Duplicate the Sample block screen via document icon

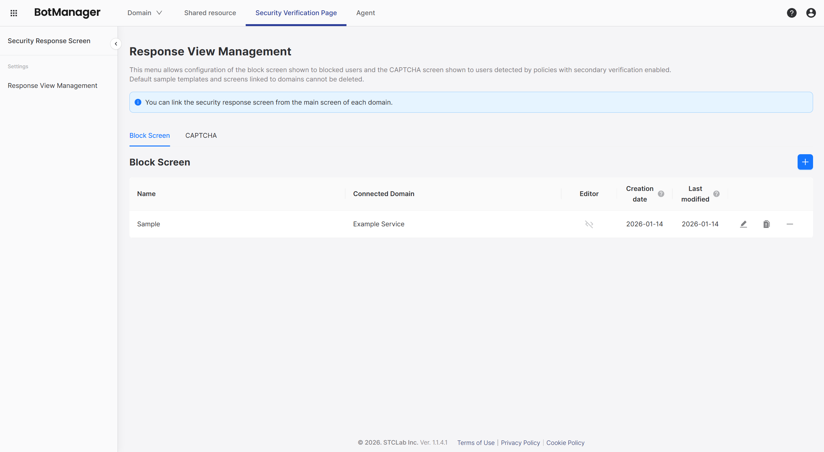(766, 224)
